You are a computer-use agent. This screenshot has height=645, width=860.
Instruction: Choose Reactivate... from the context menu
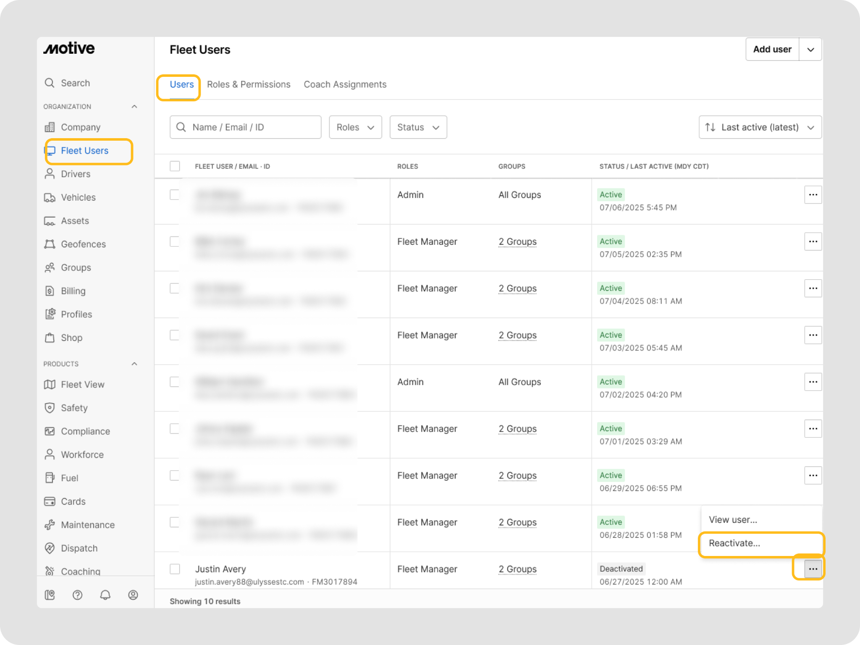click(734, 543)
